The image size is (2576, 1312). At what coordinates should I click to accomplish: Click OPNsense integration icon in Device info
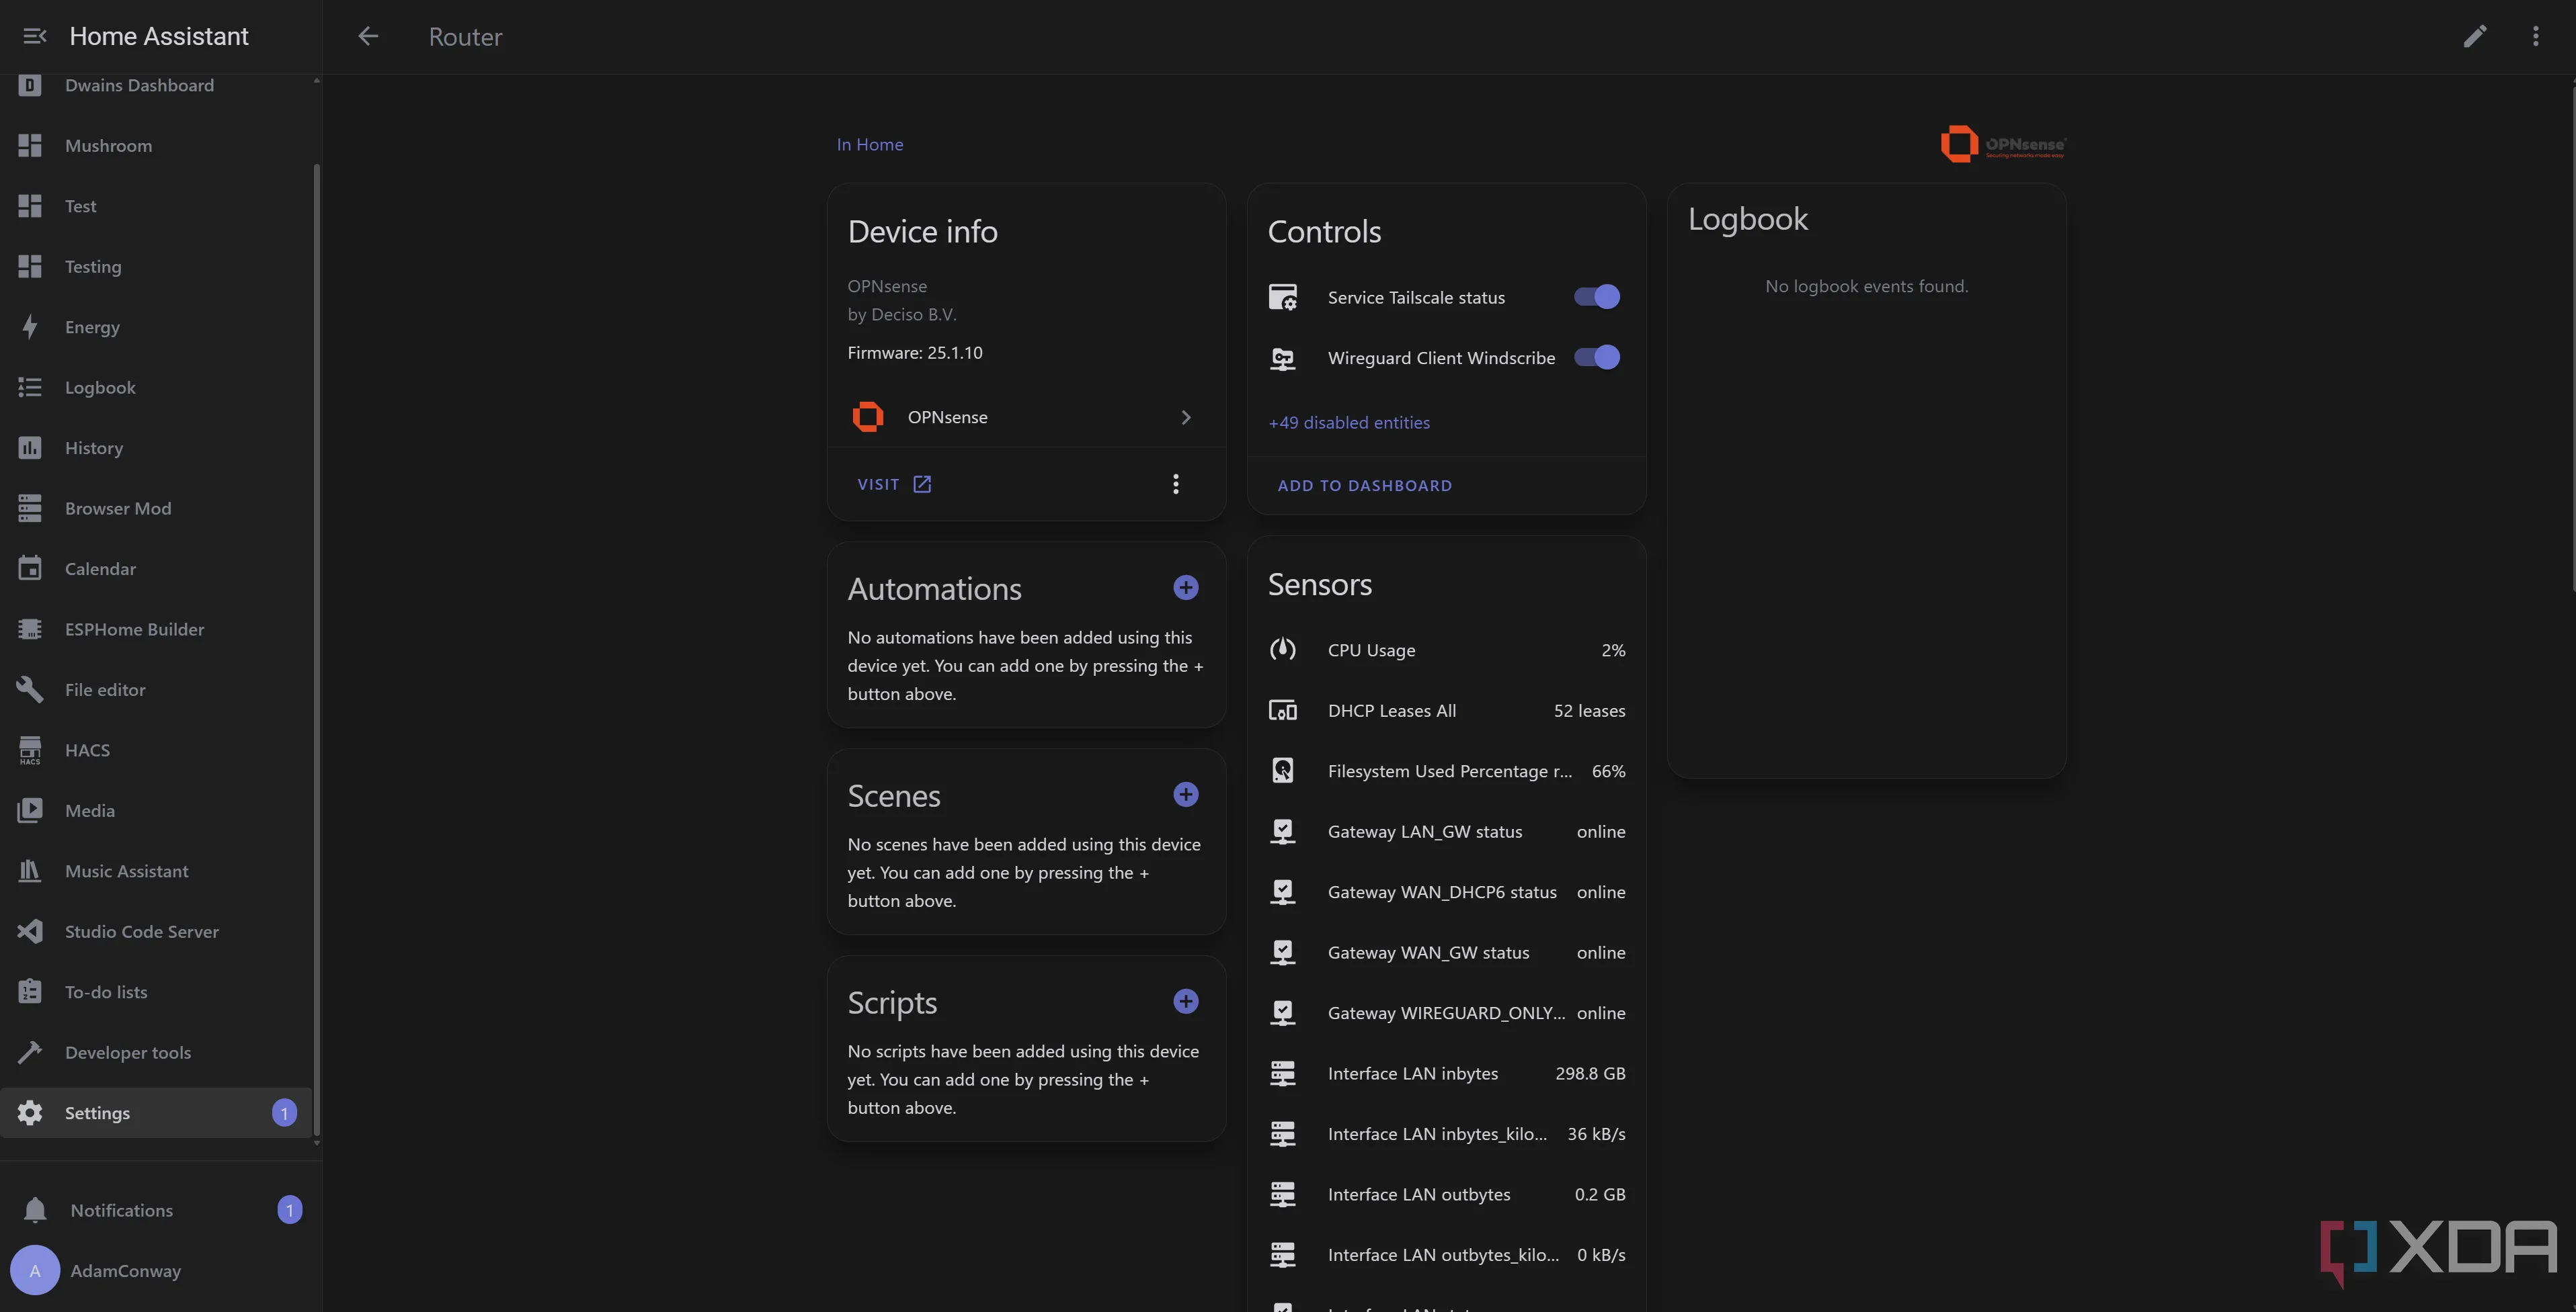[868, 417]
